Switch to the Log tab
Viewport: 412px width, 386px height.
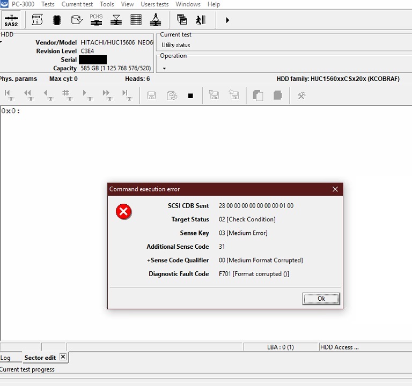tap(5, 358)
